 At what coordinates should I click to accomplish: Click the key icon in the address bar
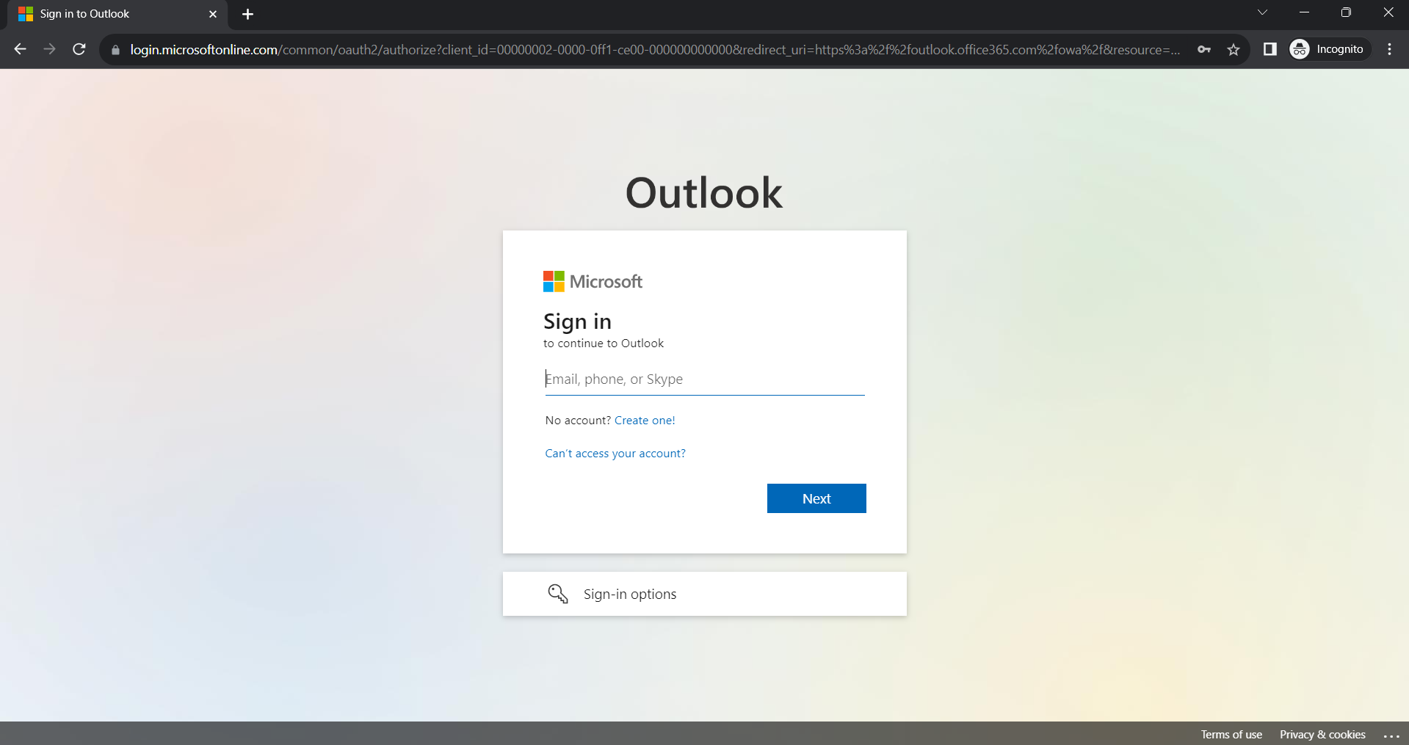[x=1204, y=49]
